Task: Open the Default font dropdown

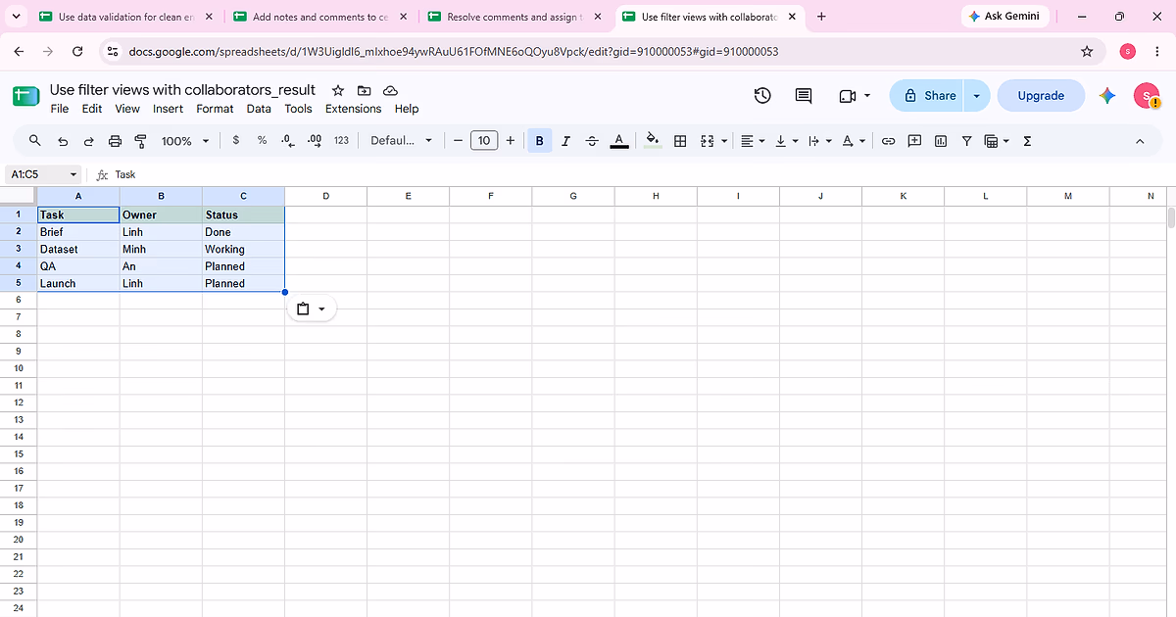Action: [401, 141]
